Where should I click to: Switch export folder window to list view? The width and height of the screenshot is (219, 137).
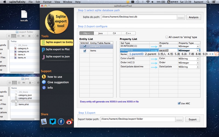14,36
